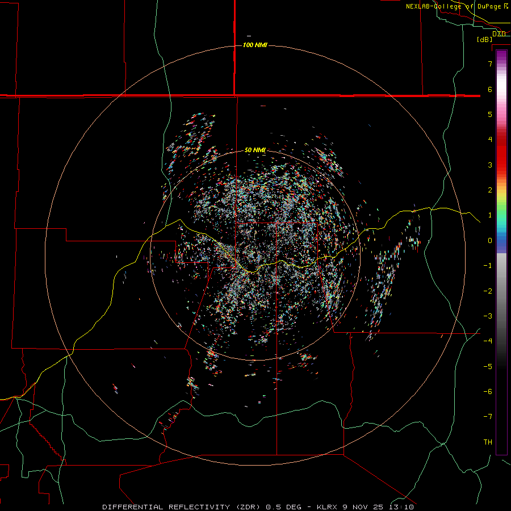
Task: Click the "[dB]" units label above color bar
Action: [x=484, y=39]
